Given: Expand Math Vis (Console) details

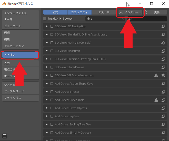Looking at the screenshot, I should click(47, 43).
